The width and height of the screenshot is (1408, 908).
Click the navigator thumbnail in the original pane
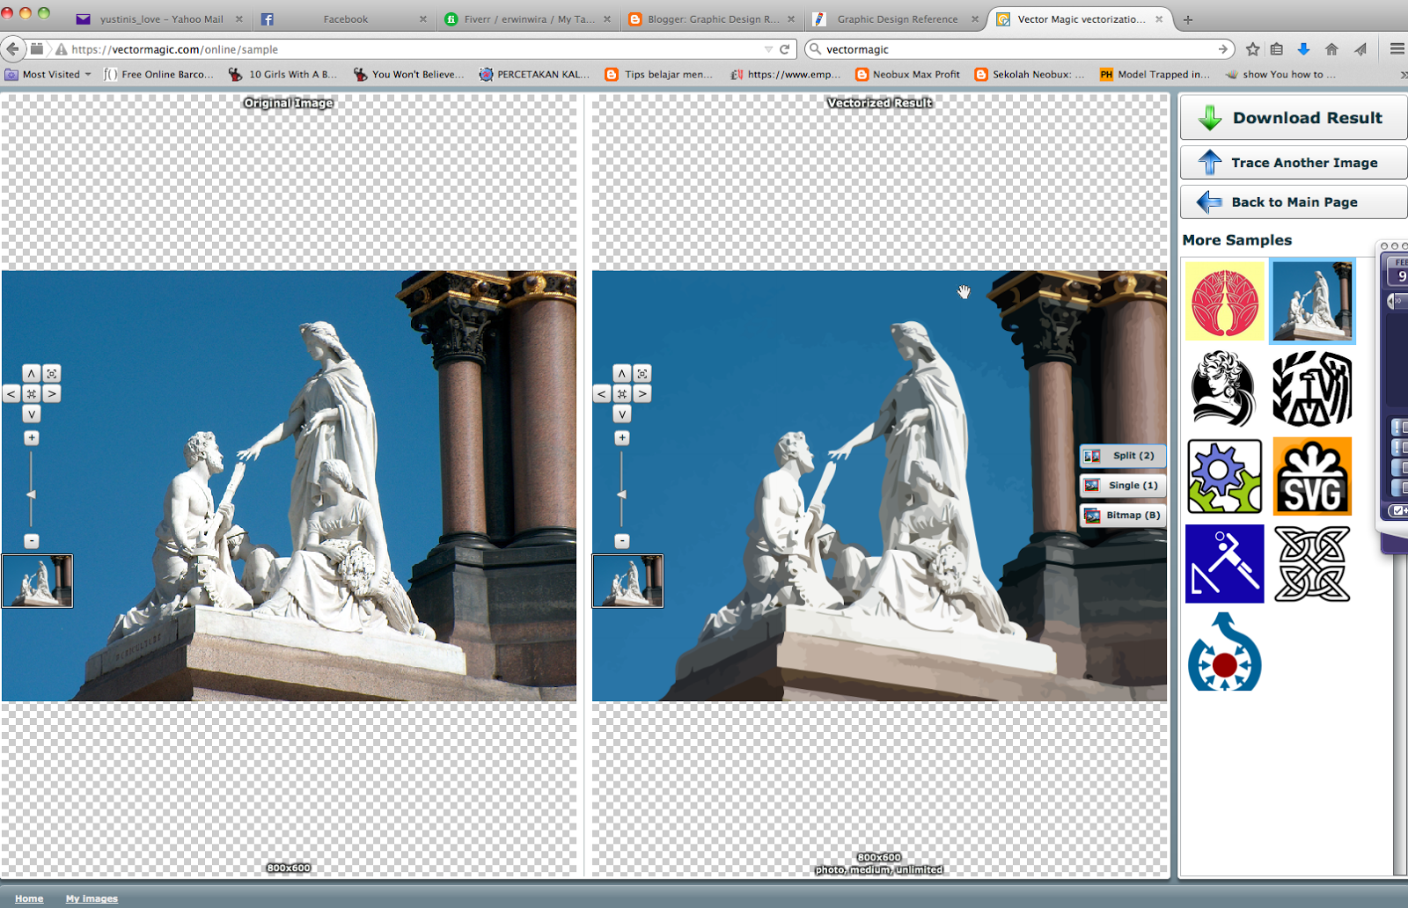click(x=37, y=581)
